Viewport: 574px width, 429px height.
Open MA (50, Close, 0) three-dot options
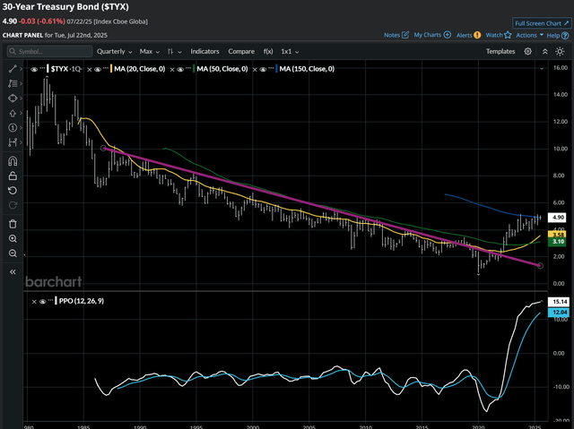click(x=188, y=68)
